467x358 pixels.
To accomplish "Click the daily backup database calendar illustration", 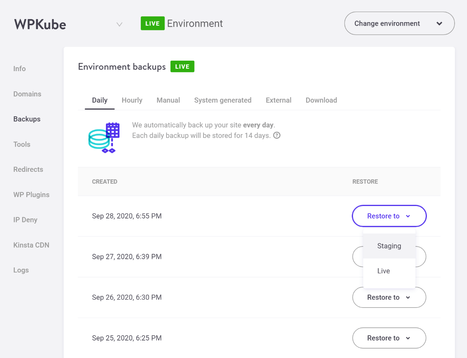I will (104, 138).
